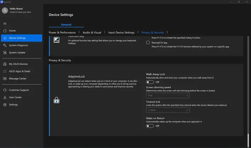Viewport: 251px width, 148px height.
Task: Open My ASUS Devices page
Action: coord(22,64)
